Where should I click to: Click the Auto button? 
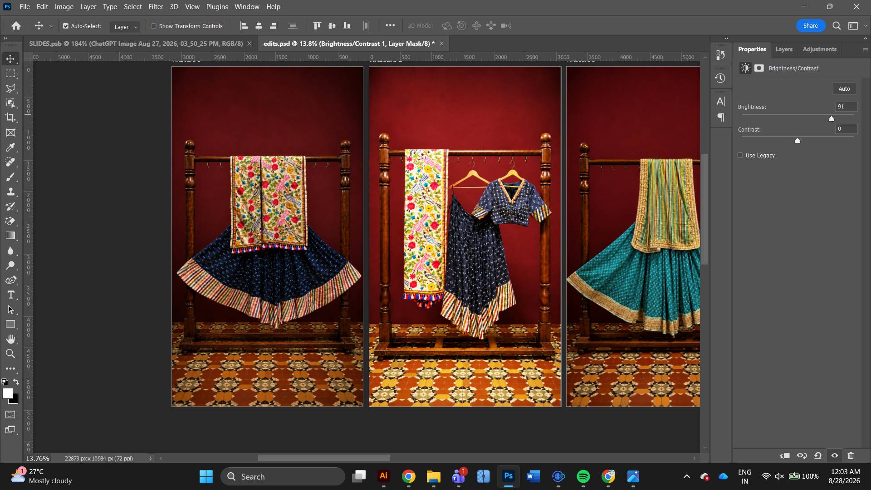(844, 88)
